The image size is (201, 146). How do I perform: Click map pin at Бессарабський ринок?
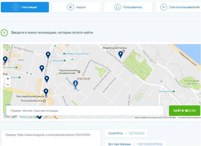click(x=46, y=92)
